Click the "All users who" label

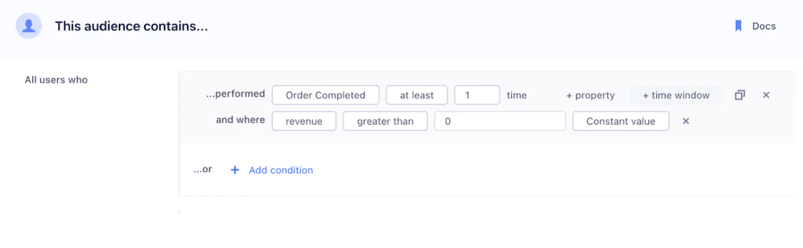pos(56,80)
